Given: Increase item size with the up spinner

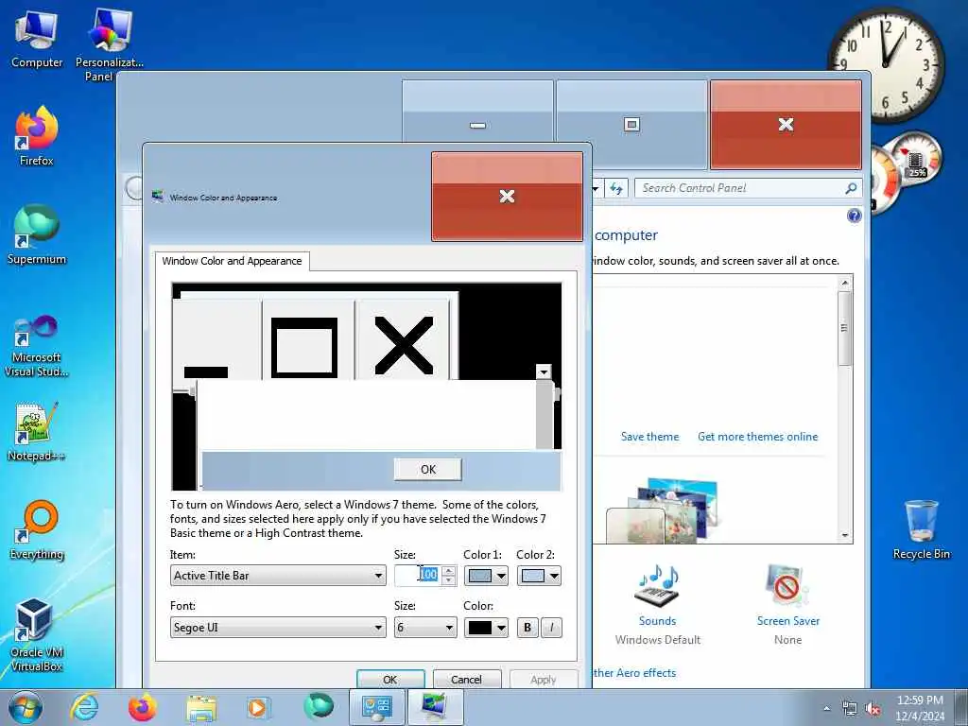Looking at the screenshot, I should [x=449, y=571].
